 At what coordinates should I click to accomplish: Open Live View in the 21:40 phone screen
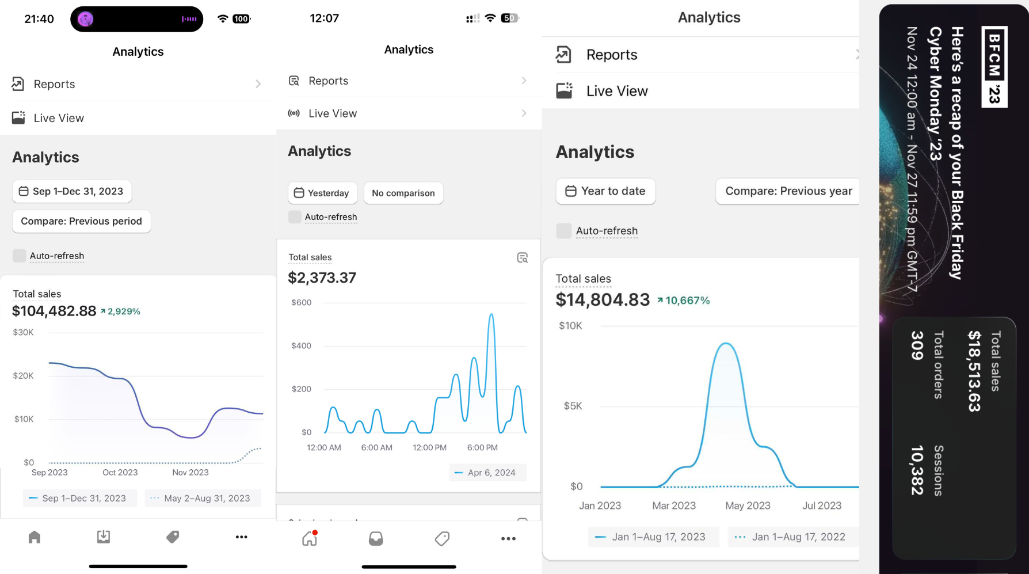138,118
